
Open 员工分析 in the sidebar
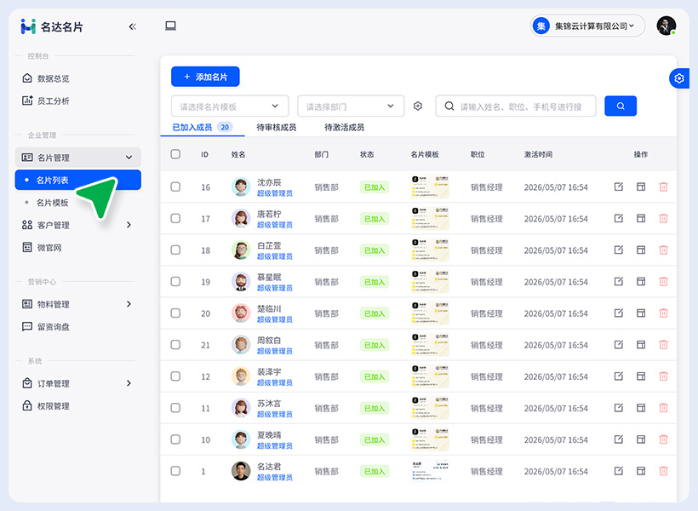(46, 100)
